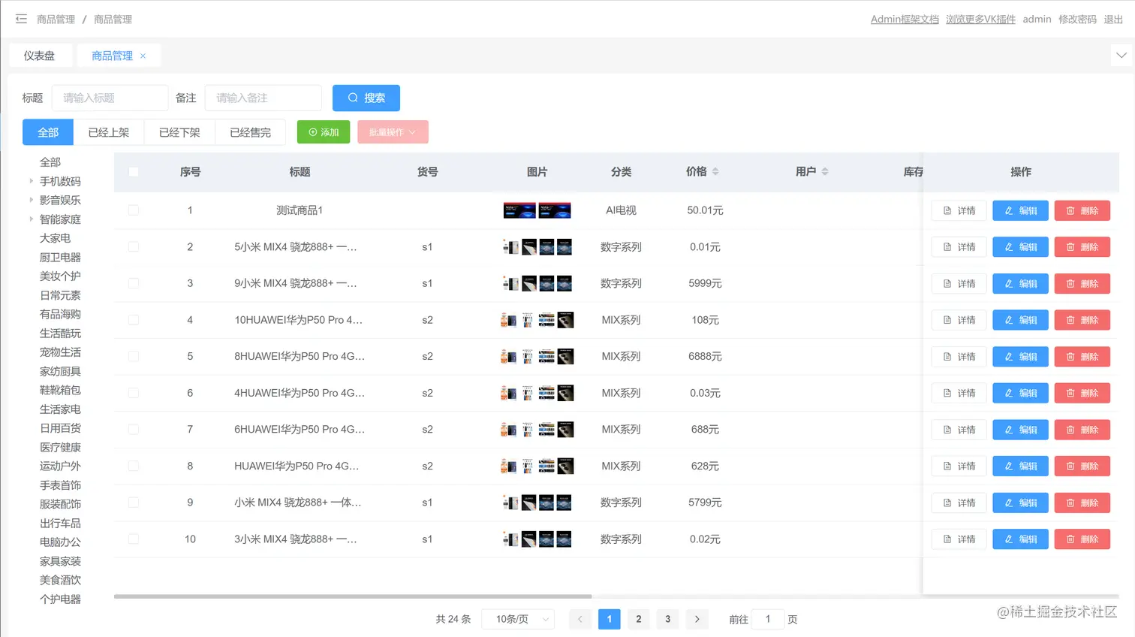Open last thumbnail of row priced 5799元

564,503
